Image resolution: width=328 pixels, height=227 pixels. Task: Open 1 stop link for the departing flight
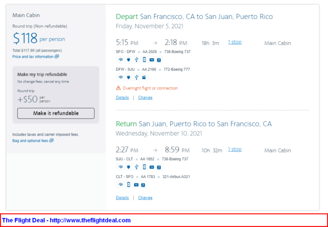(234, 42)
